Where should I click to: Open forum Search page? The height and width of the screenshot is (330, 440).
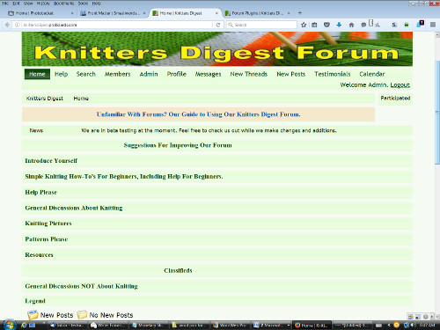[86, 74]
